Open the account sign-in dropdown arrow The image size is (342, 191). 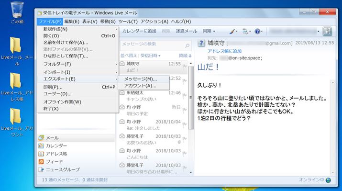pos(318,32)
